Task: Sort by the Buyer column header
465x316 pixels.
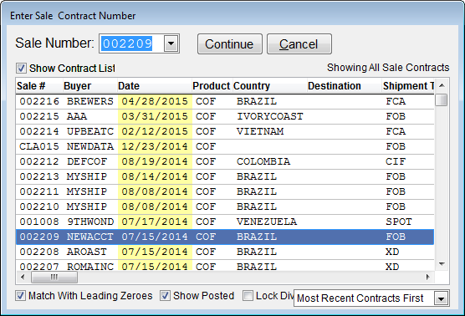Action: tap(89, 86)
